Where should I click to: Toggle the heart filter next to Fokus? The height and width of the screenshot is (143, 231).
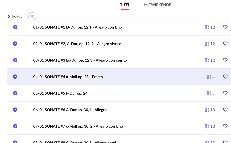pos(32,16)
